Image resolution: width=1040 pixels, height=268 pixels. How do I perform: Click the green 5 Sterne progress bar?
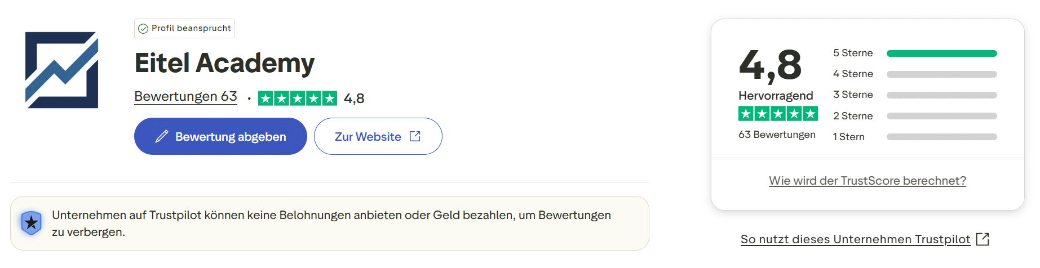941,53
